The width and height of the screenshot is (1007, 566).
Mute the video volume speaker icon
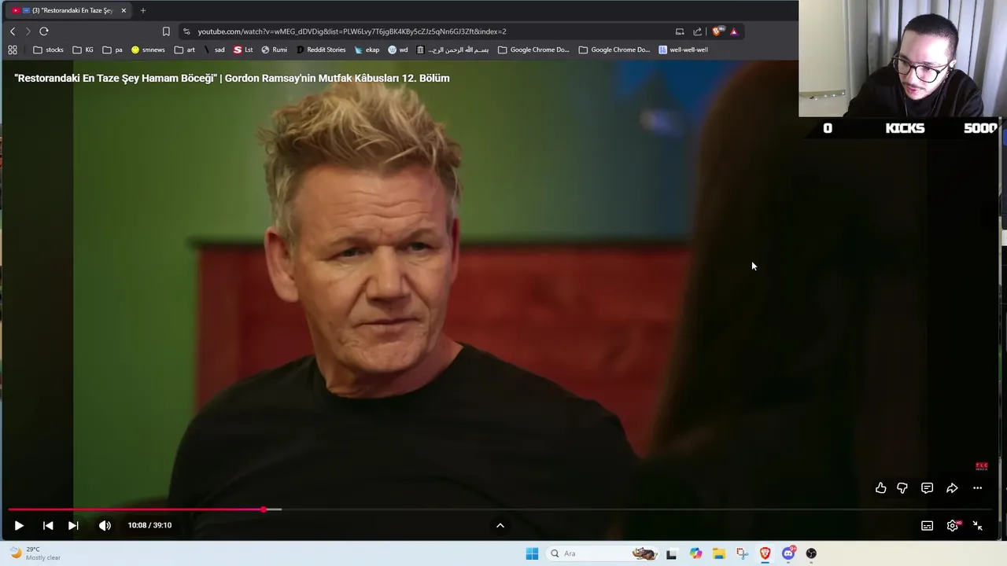tap(105, 525)
